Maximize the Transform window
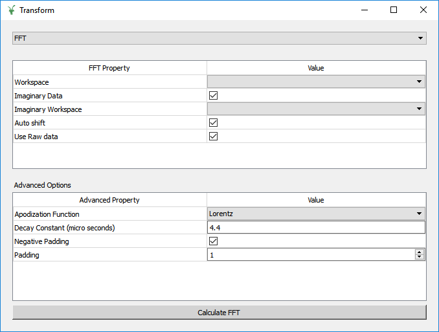Screen dimensions: 439x332 394,10
